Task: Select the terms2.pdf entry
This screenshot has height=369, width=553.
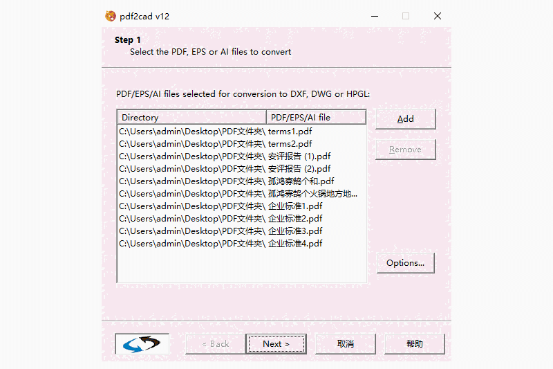Action: tap(241, 144)
